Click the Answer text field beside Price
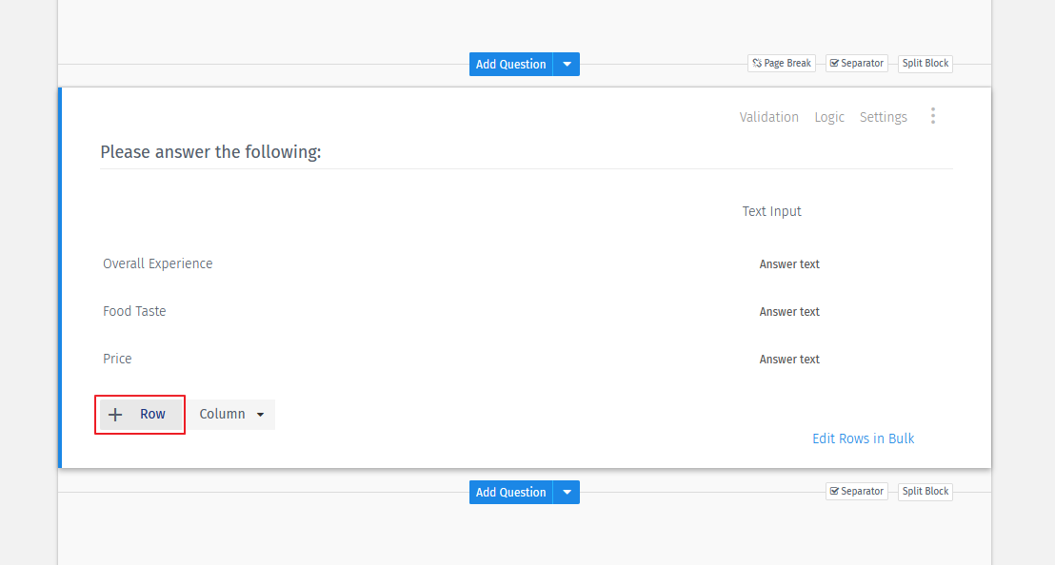 click(x=789, y=359)
